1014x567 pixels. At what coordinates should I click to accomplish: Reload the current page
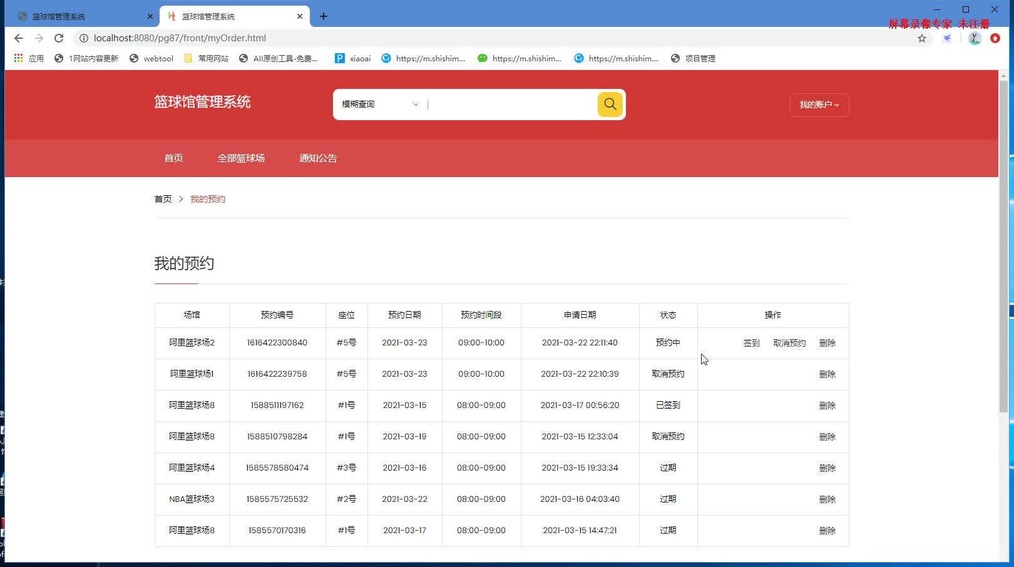(59, 38)
